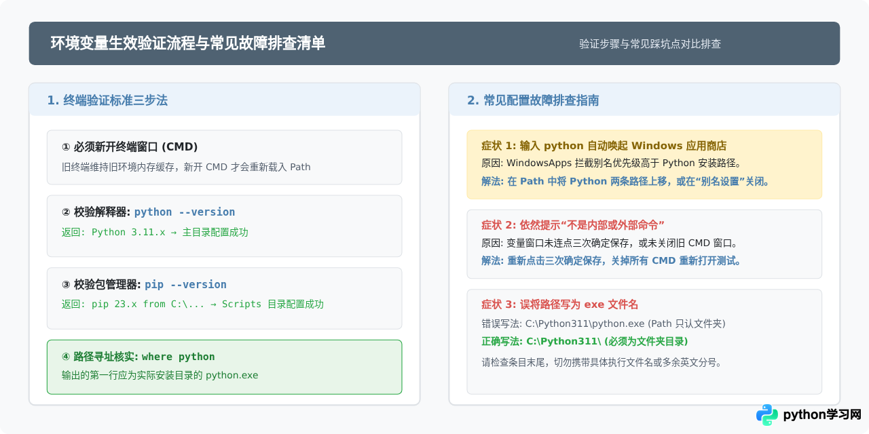Click result line 返回: Python 3.11.x
This screenshot has height=434, width=869.
pyautogui.click(x=155, y=232)
